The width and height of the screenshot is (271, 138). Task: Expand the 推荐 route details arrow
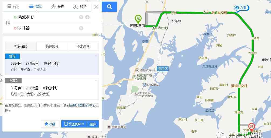pyautogui.click(x=96, y=56)
